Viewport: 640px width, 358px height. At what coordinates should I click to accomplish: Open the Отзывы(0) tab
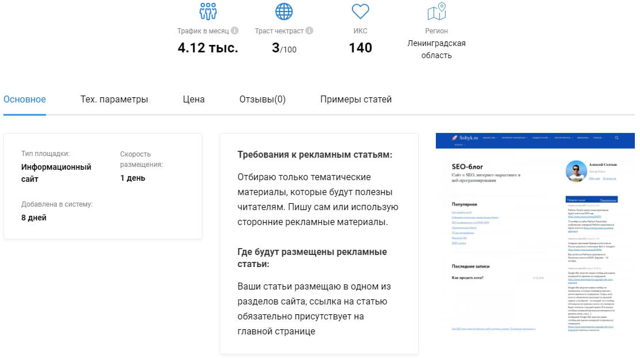[x=262, y=100]
